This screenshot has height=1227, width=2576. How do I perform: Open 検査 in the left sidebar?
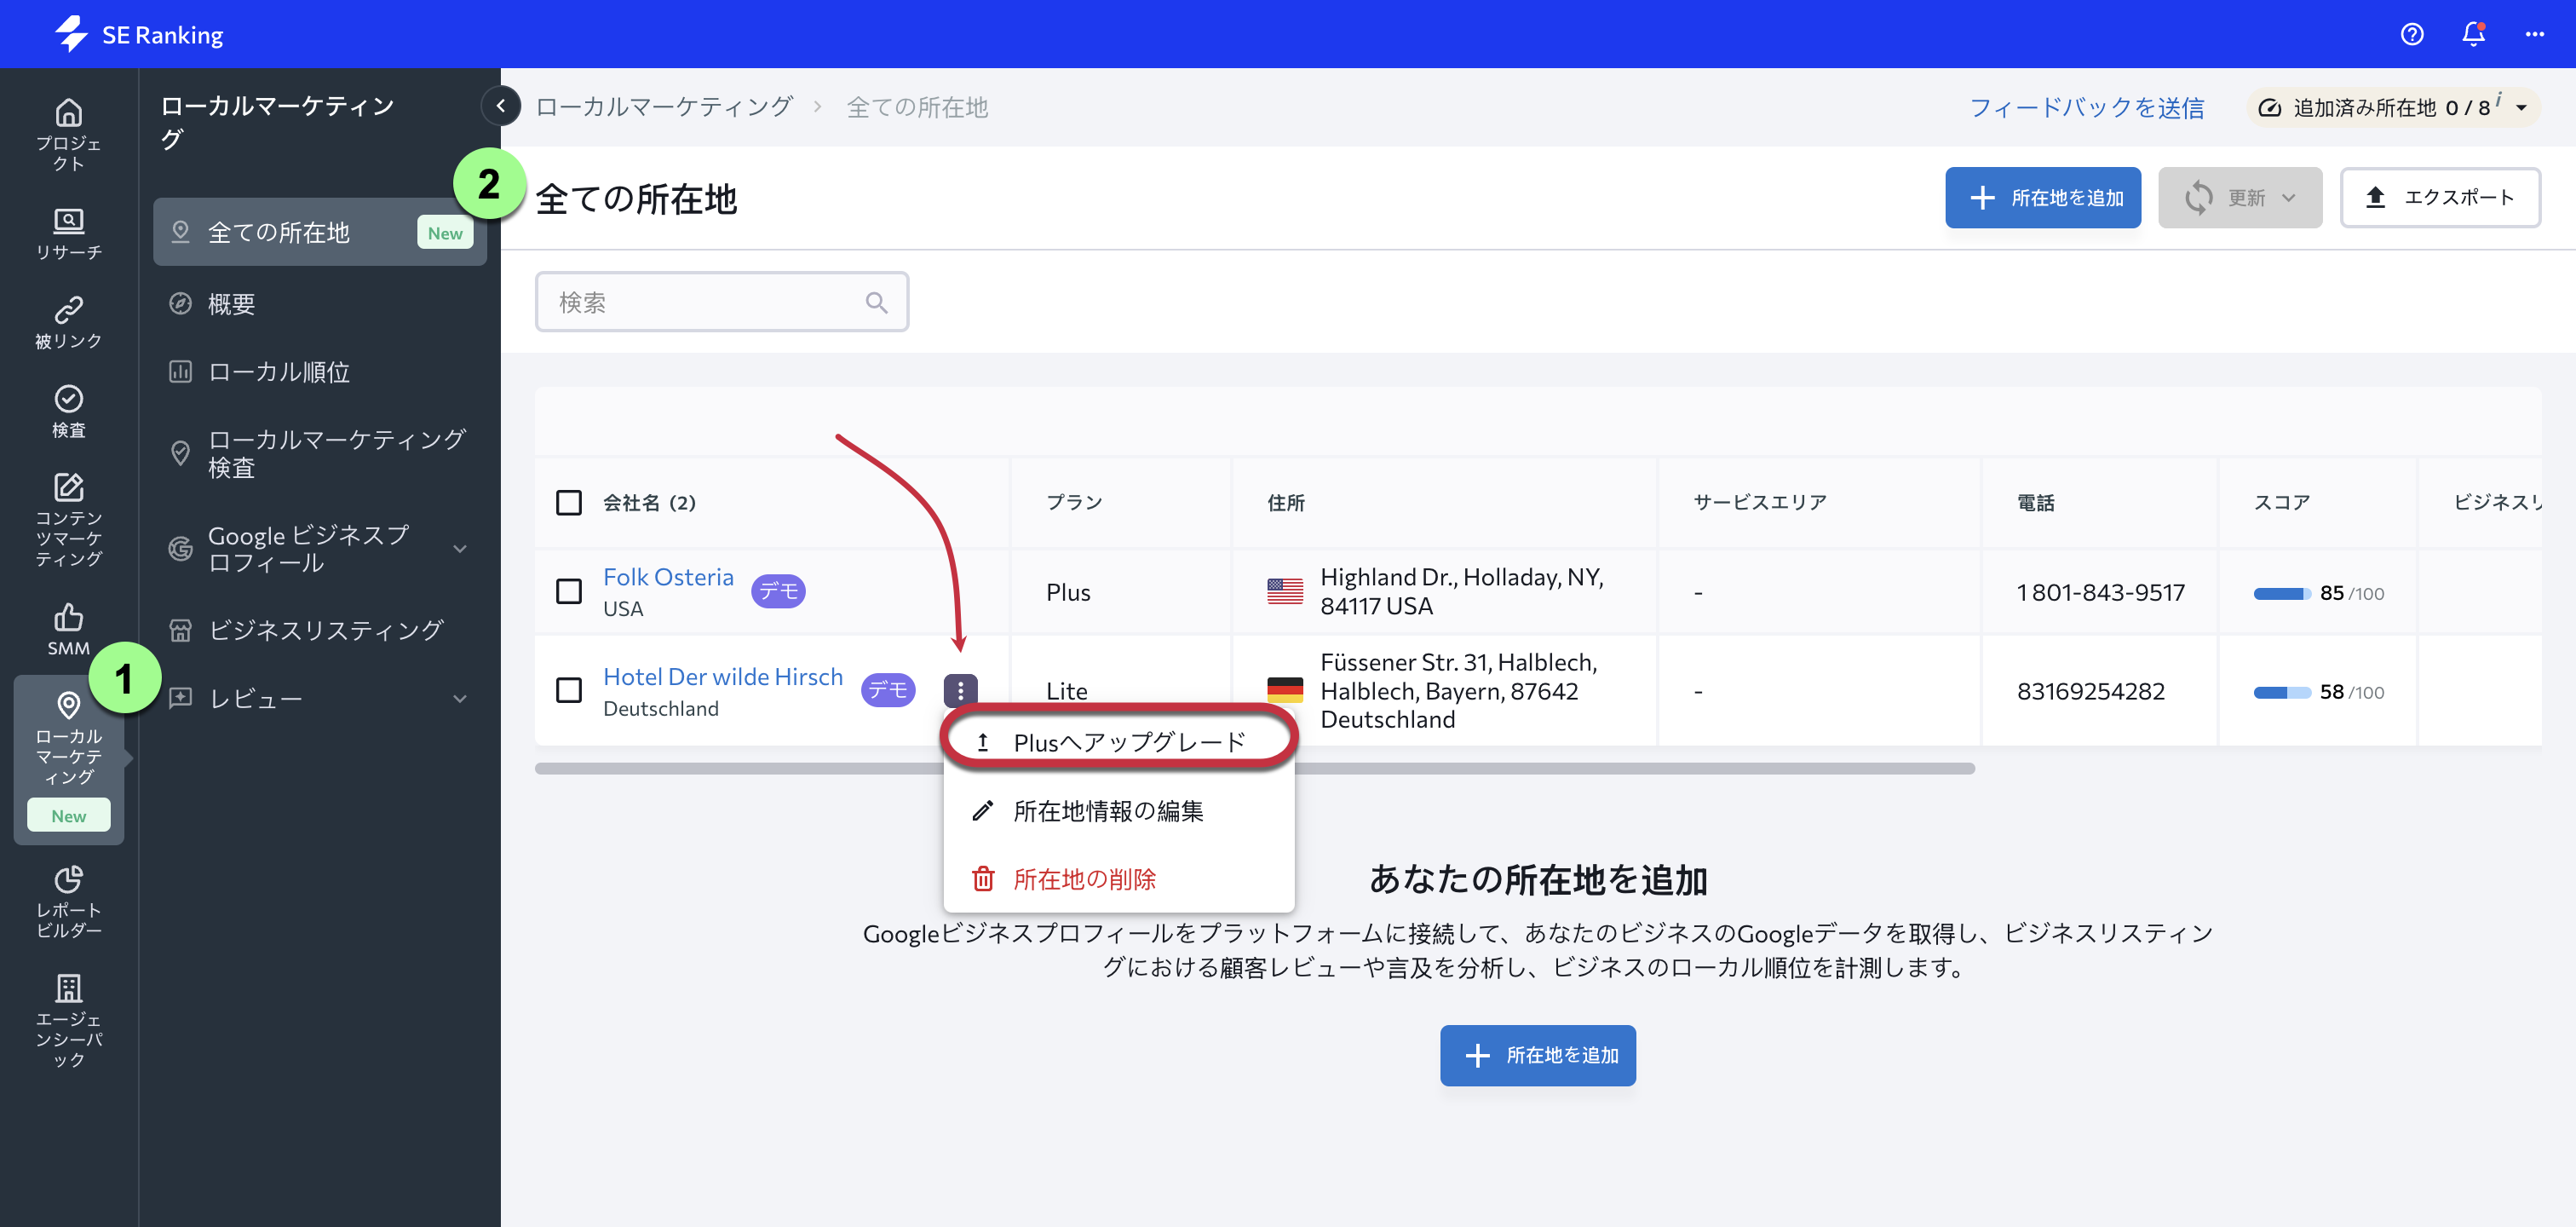[x=68, y=411]
